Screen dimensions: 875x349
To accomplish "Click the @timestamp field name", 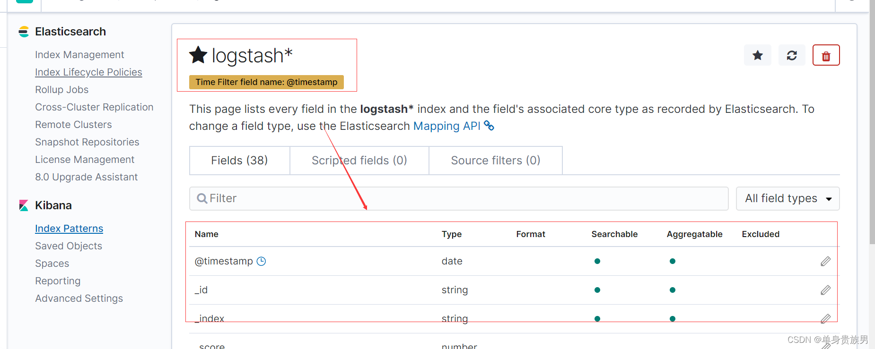I will click(224, 261).
